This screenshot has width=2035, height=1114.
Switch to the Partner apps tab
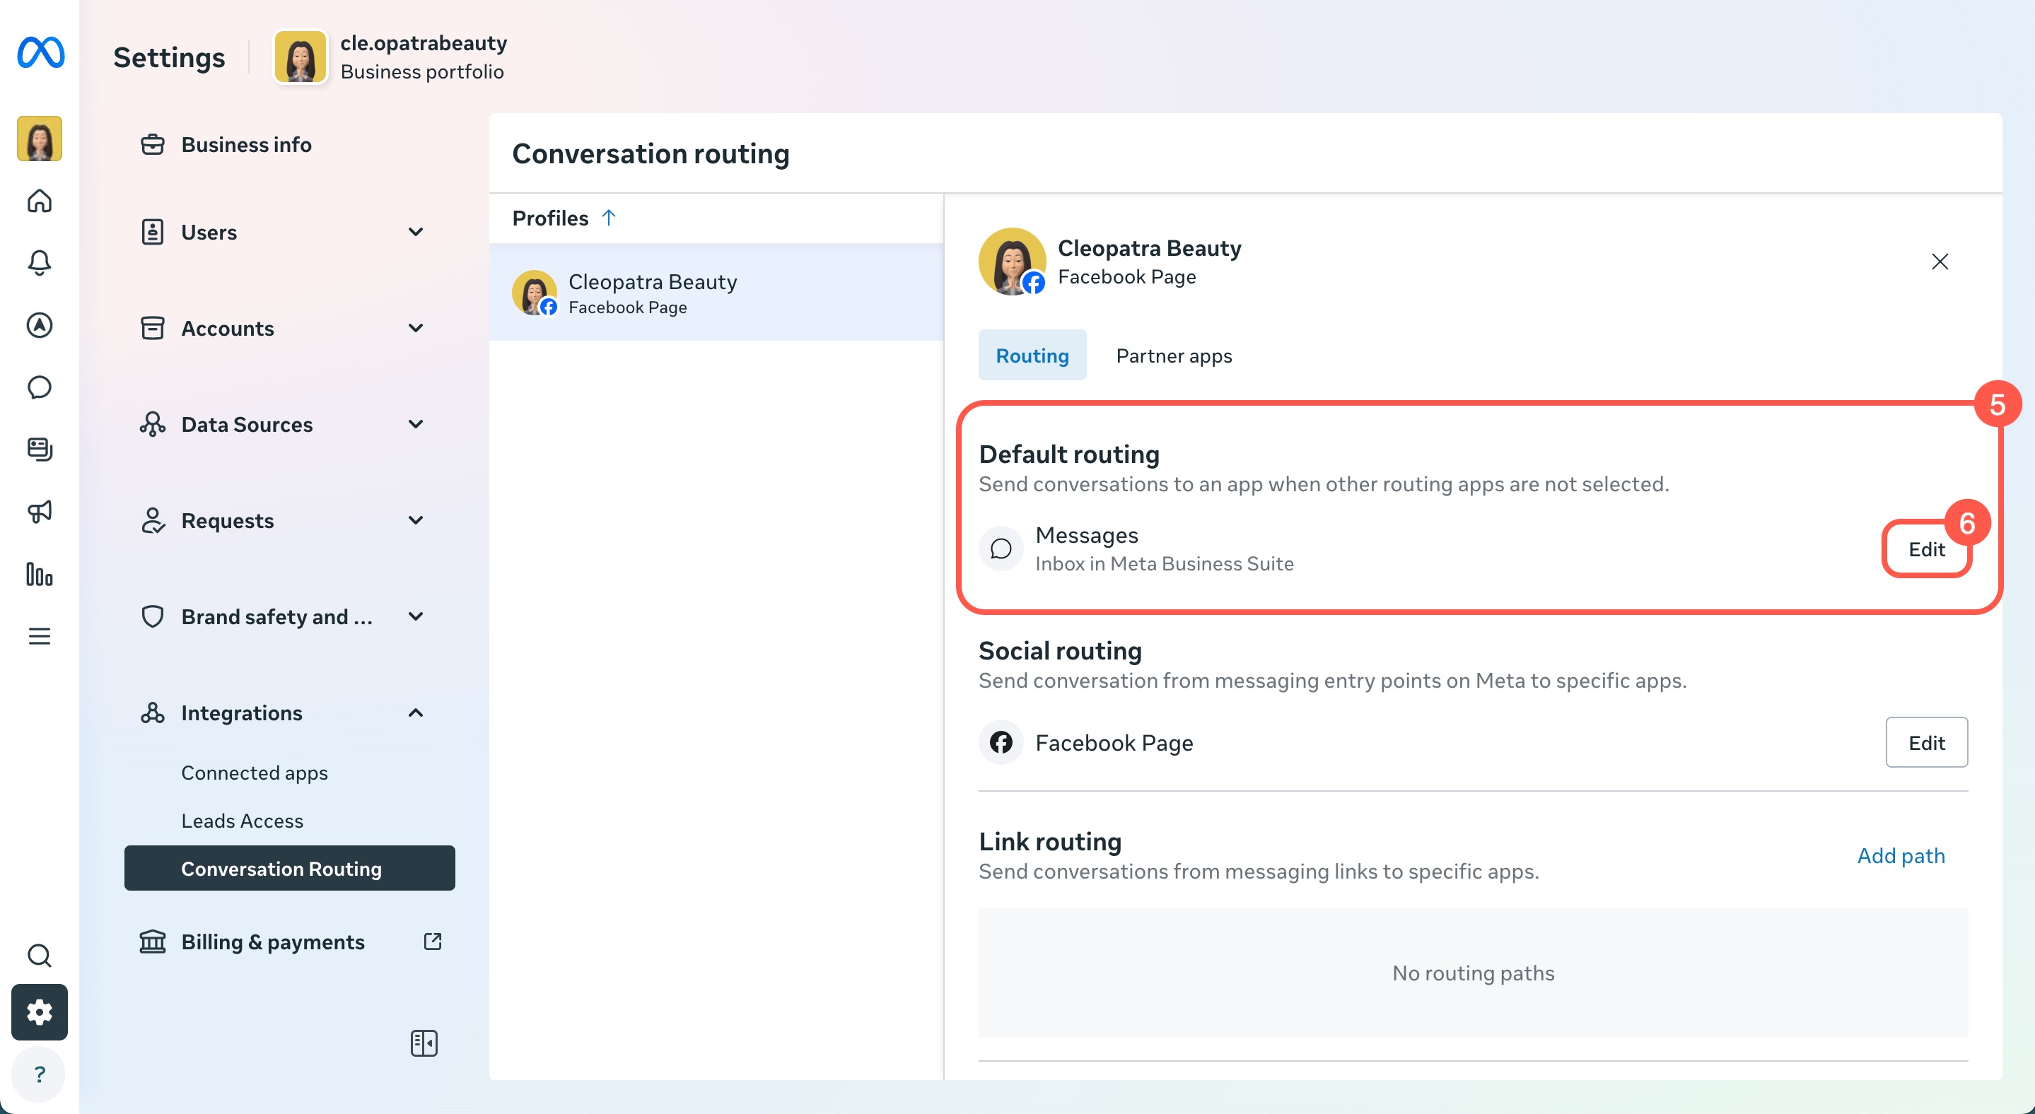click(1173, 356)
